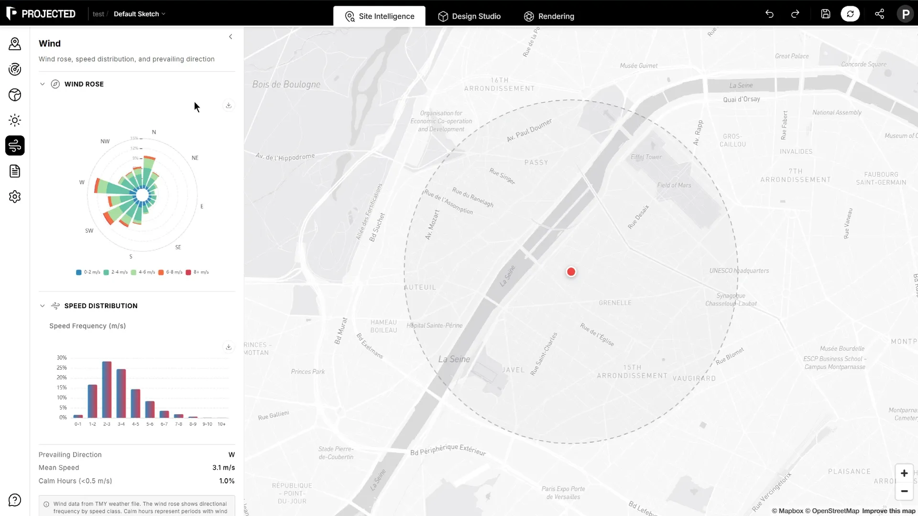Click the red site marker on map

[x=571, y=272]
